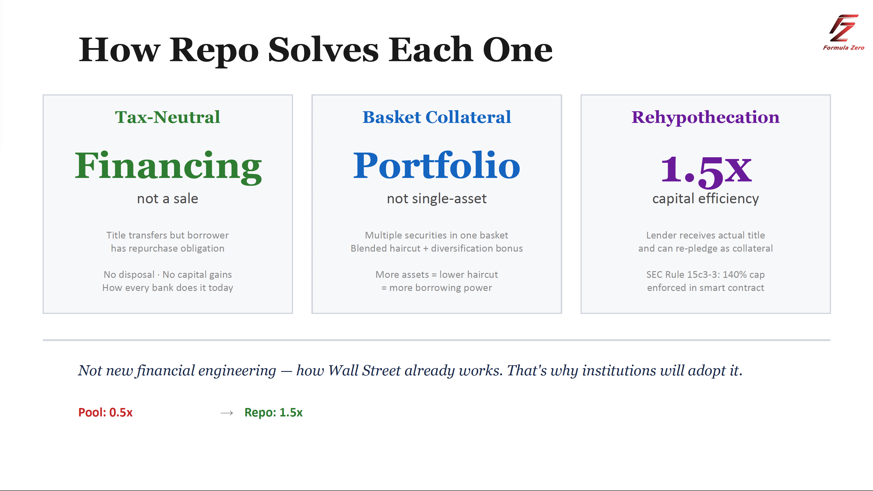Click the "Multiple securities in one basket" line

pyautogui.click(x=436, y=235)
